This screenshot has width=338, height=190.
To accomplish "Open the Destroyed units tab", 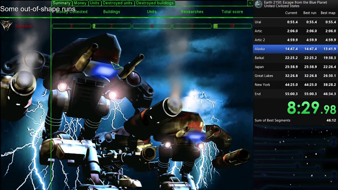I will pos(118,3).
